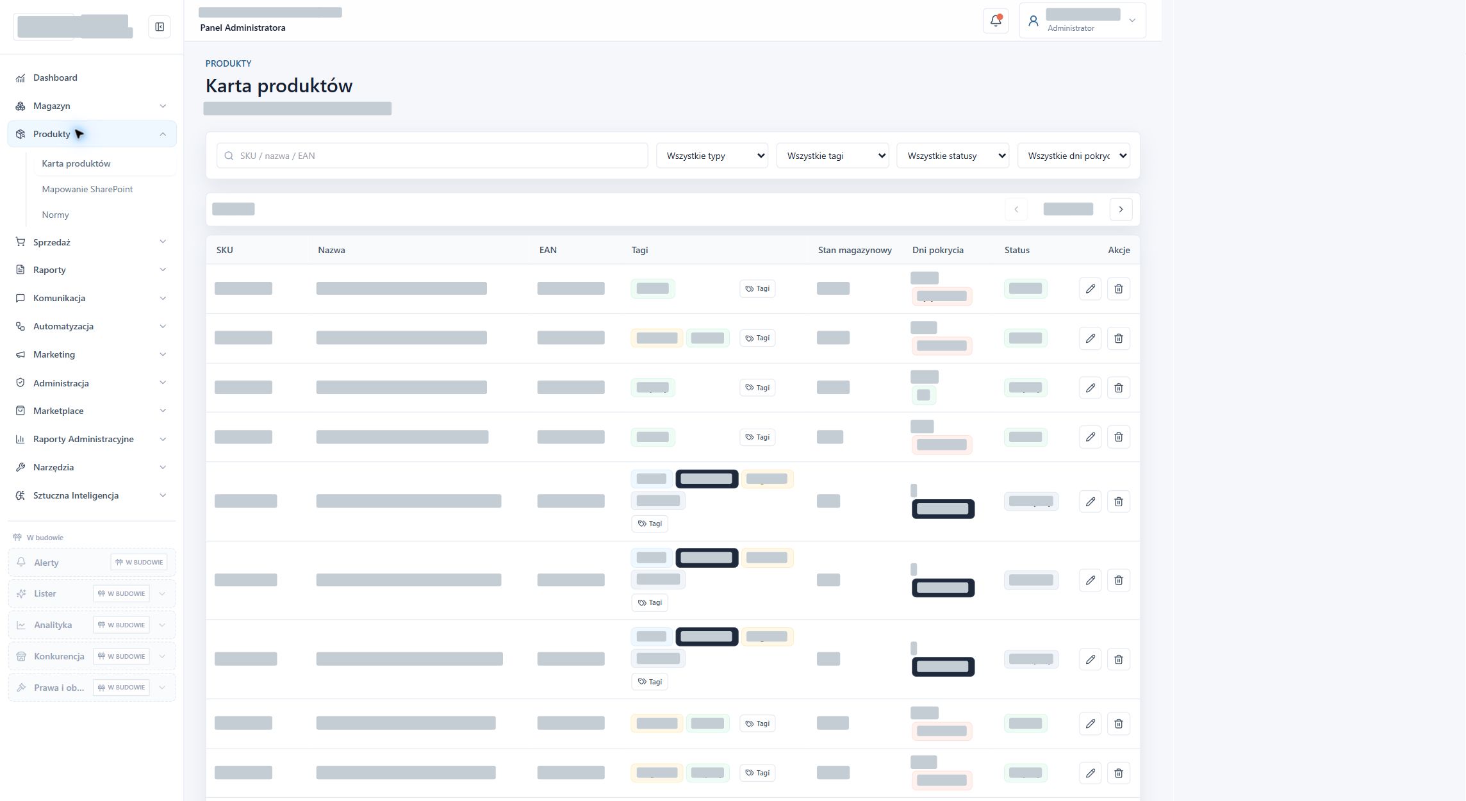Click the Dashboard chart icon in sidebar
This screenshot has width=1466, height=801.
click(x=21, y=78)
